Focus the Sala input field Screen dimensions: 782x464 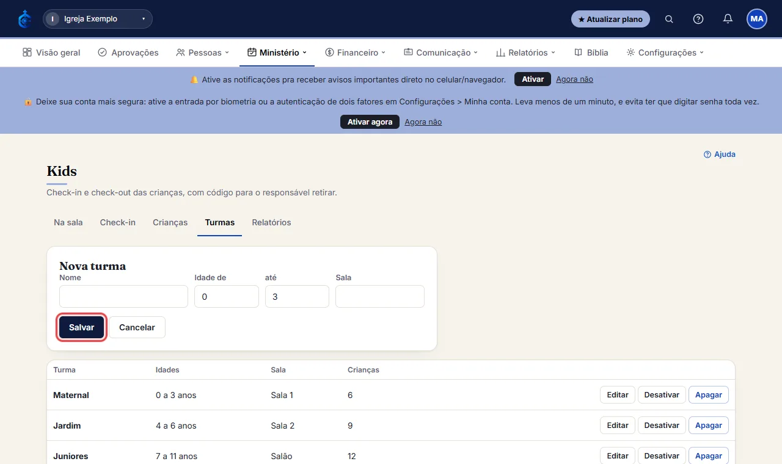tap(380, 296)
